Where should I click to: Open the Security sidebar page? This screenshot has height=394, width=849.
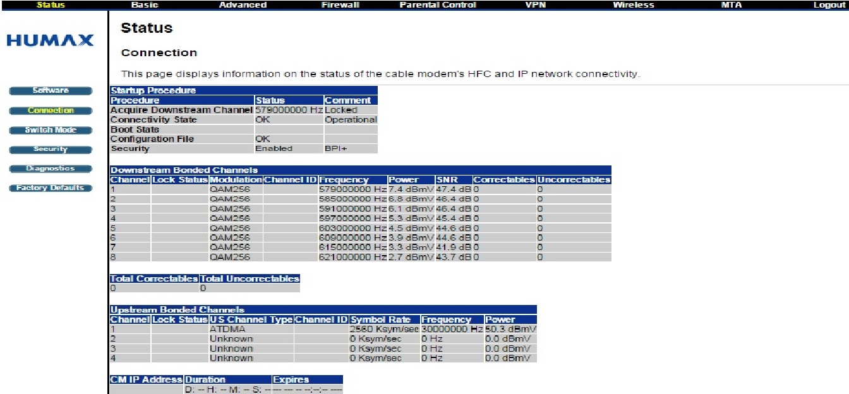click(51, 150)
